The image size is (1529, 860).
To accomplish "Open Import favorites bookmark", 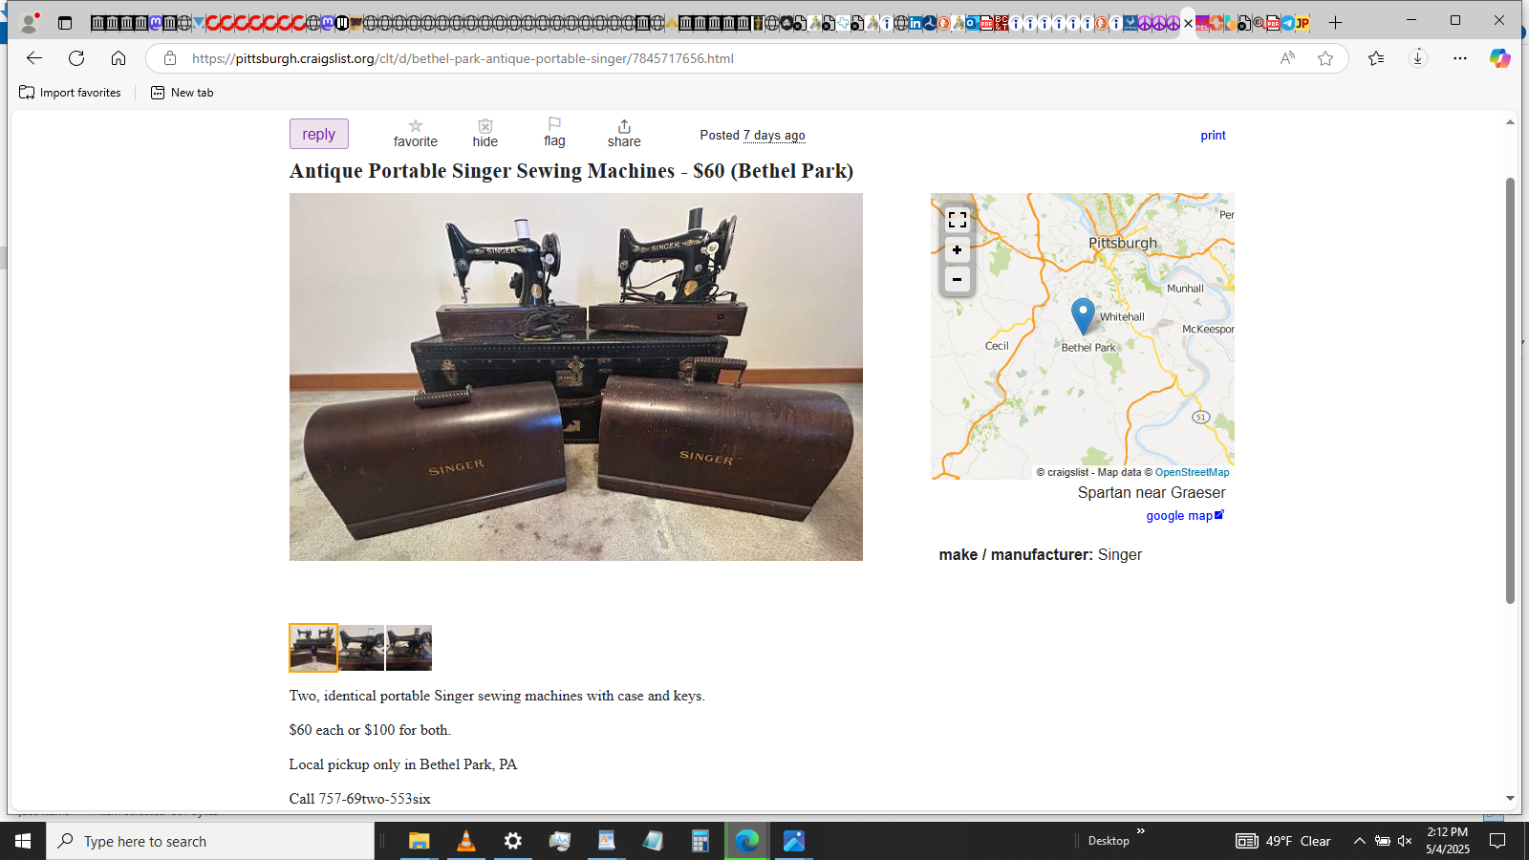I will (x=71, y=93).
